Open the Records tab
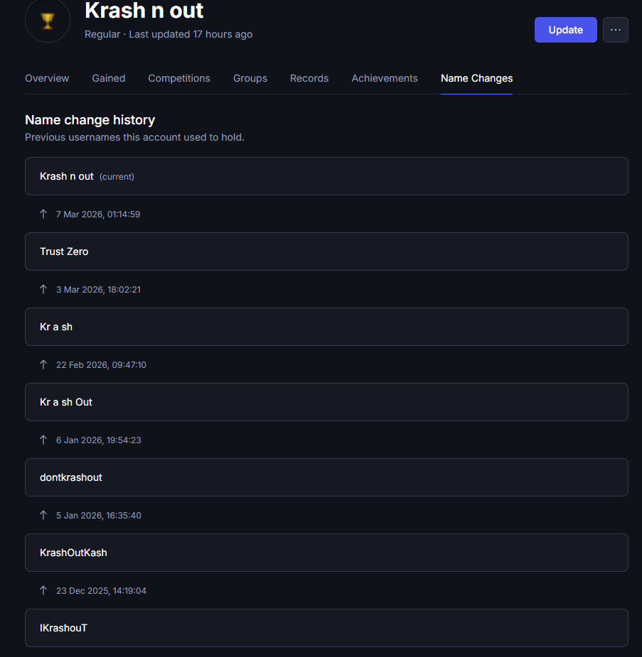 click(x=309, y=78)
